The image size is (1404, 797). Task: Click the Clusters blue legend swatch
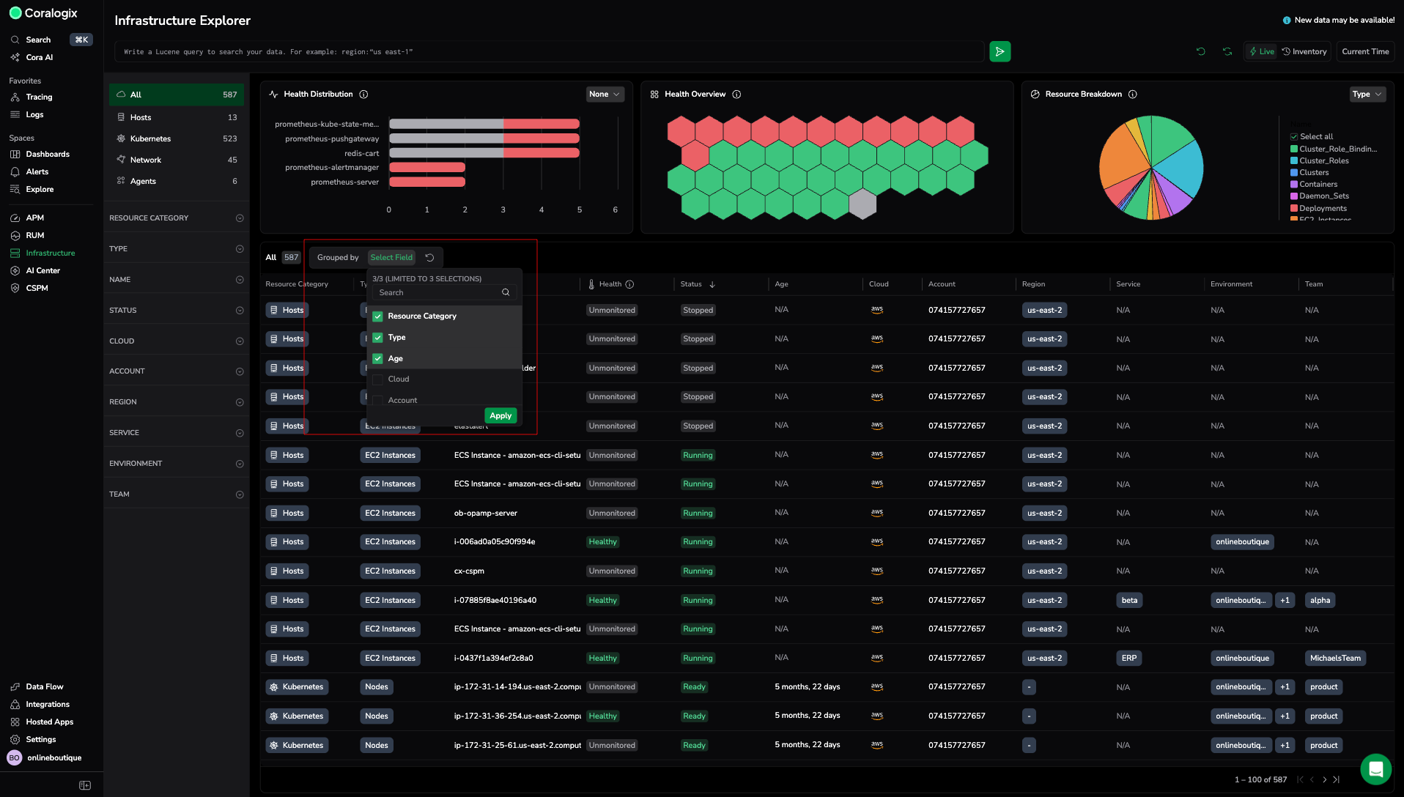pyautogui.click(x=1294, y=173)
